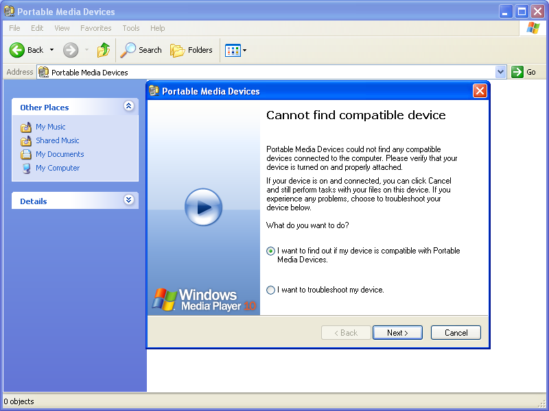Click the My Documents folder icon
Image resolution: width=549 pixels, height=411 pixels.
26,154
